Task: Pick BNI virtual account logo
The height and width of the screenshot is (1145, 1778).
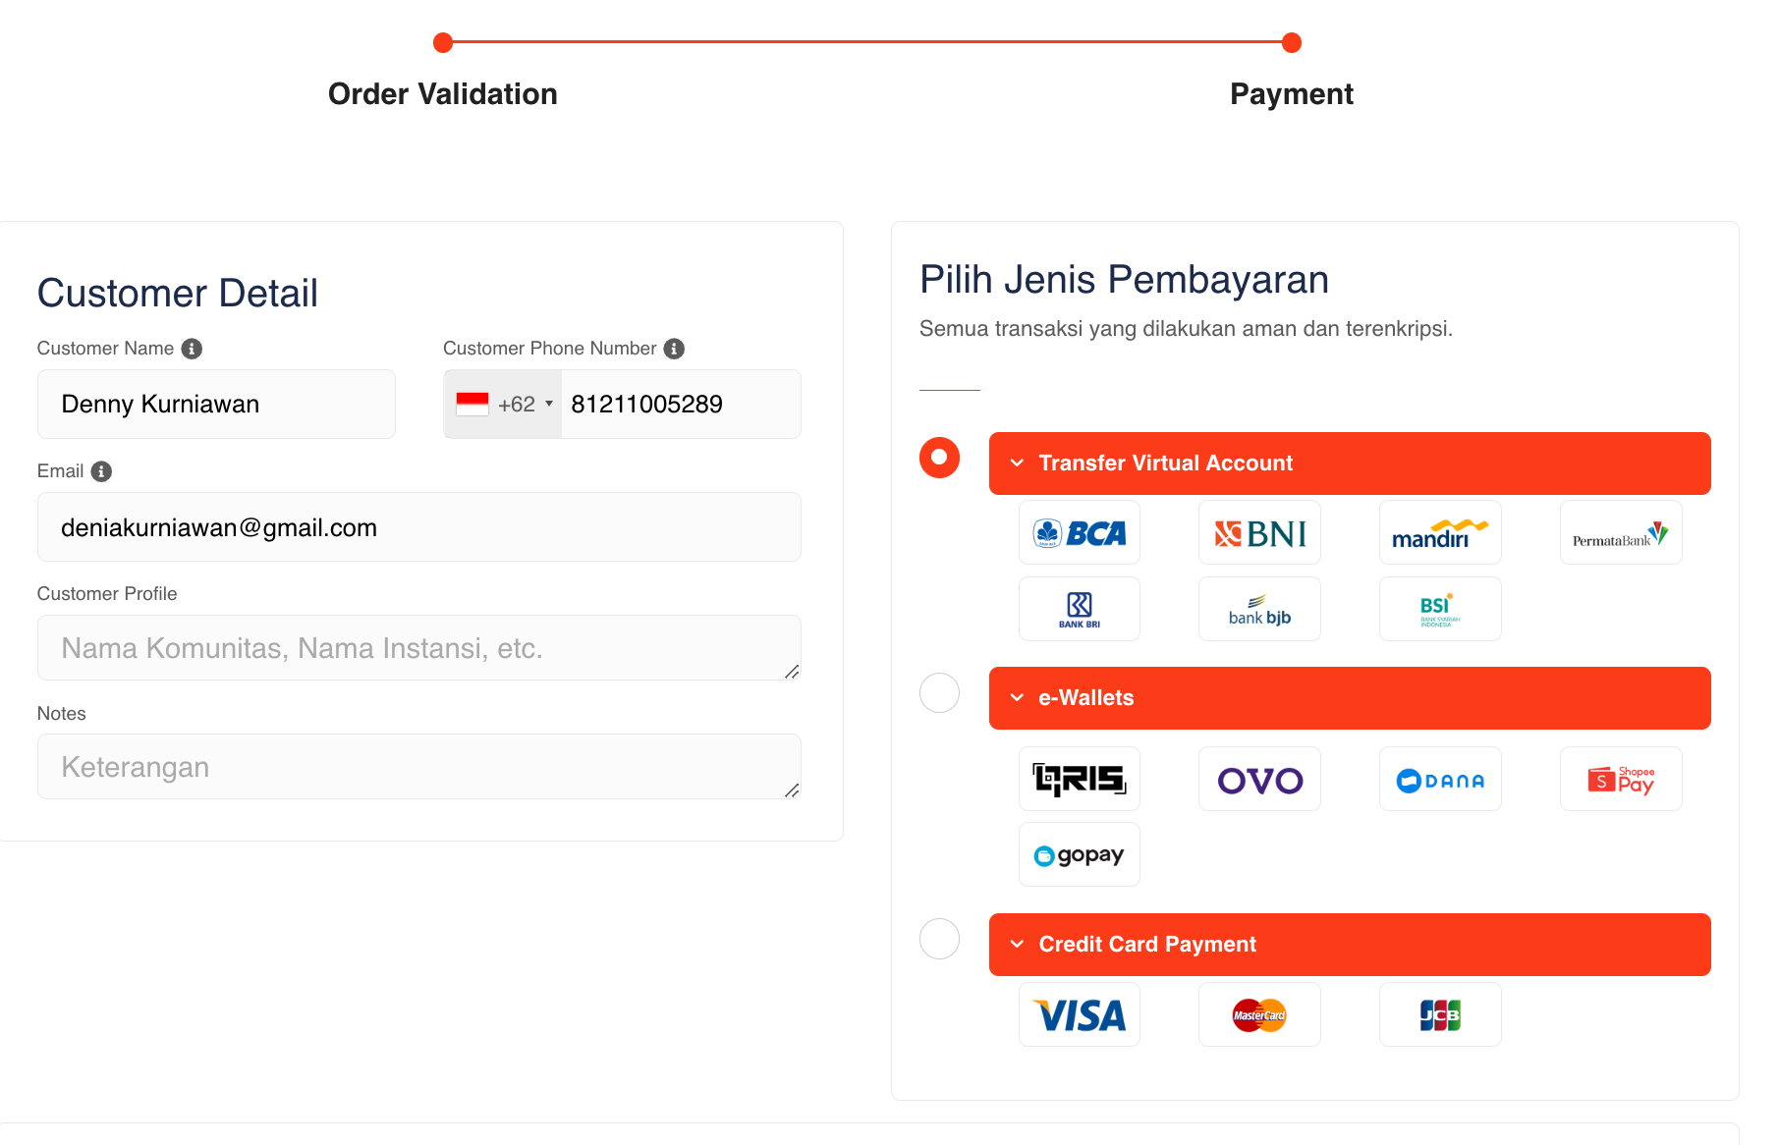Action: (1259, 532)
